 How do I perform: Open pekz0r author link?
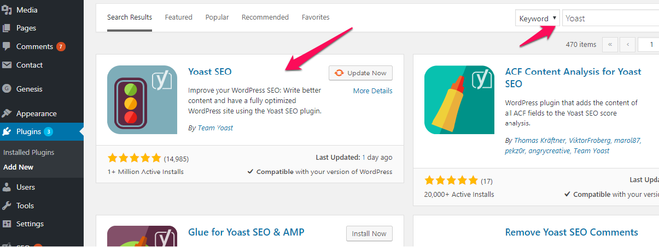coord(515,150)
